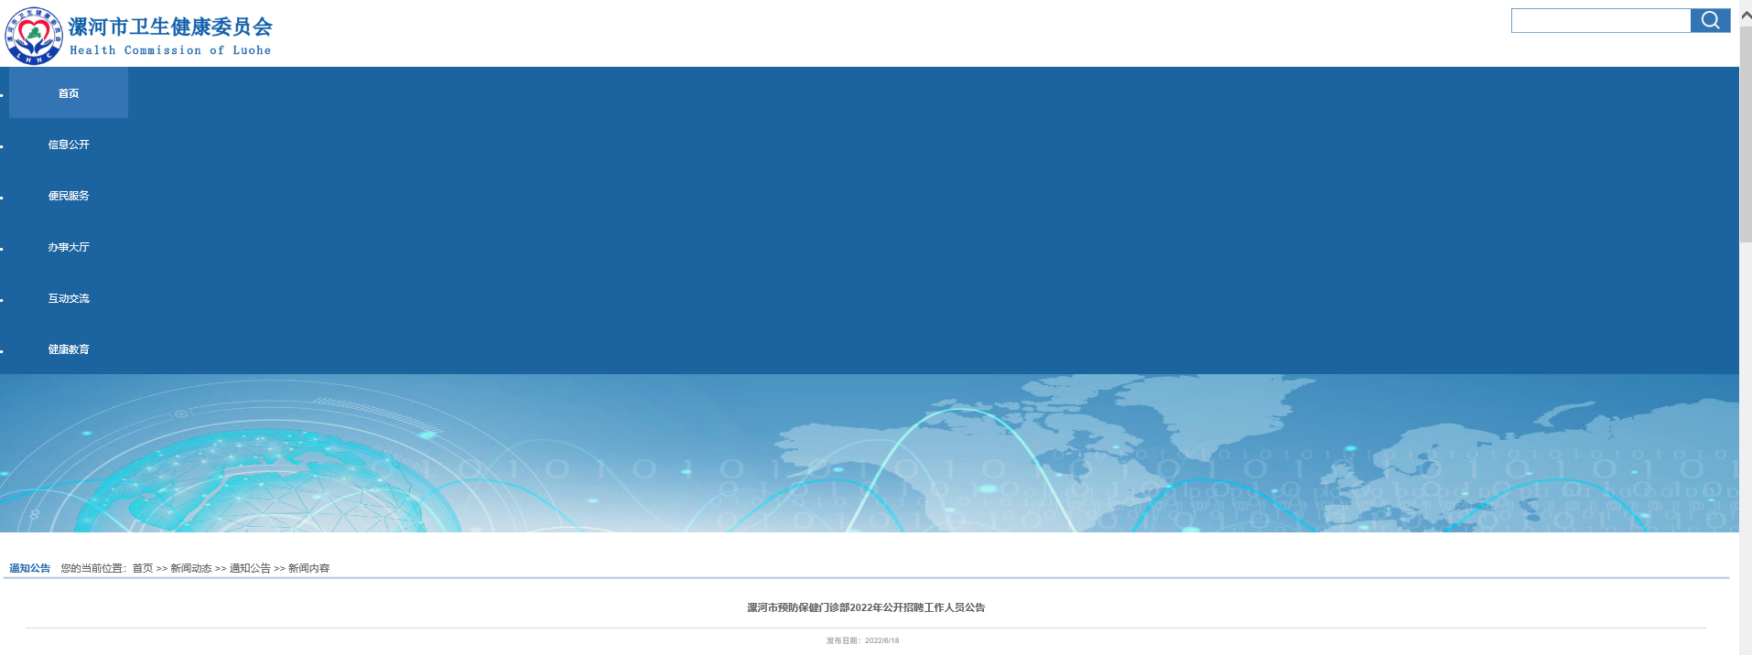1752x655 pixels.
Task: Open the 信息公开 navigation item
Action: (69, 145)
